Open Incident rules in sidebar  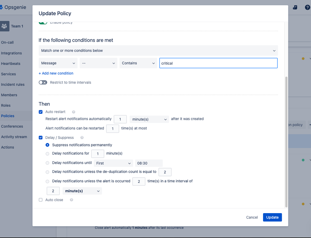(13, 85)
